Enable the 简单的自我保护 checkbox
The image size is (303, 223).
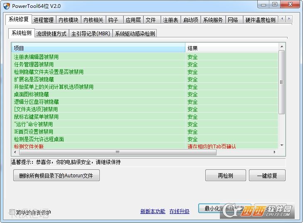12,212
